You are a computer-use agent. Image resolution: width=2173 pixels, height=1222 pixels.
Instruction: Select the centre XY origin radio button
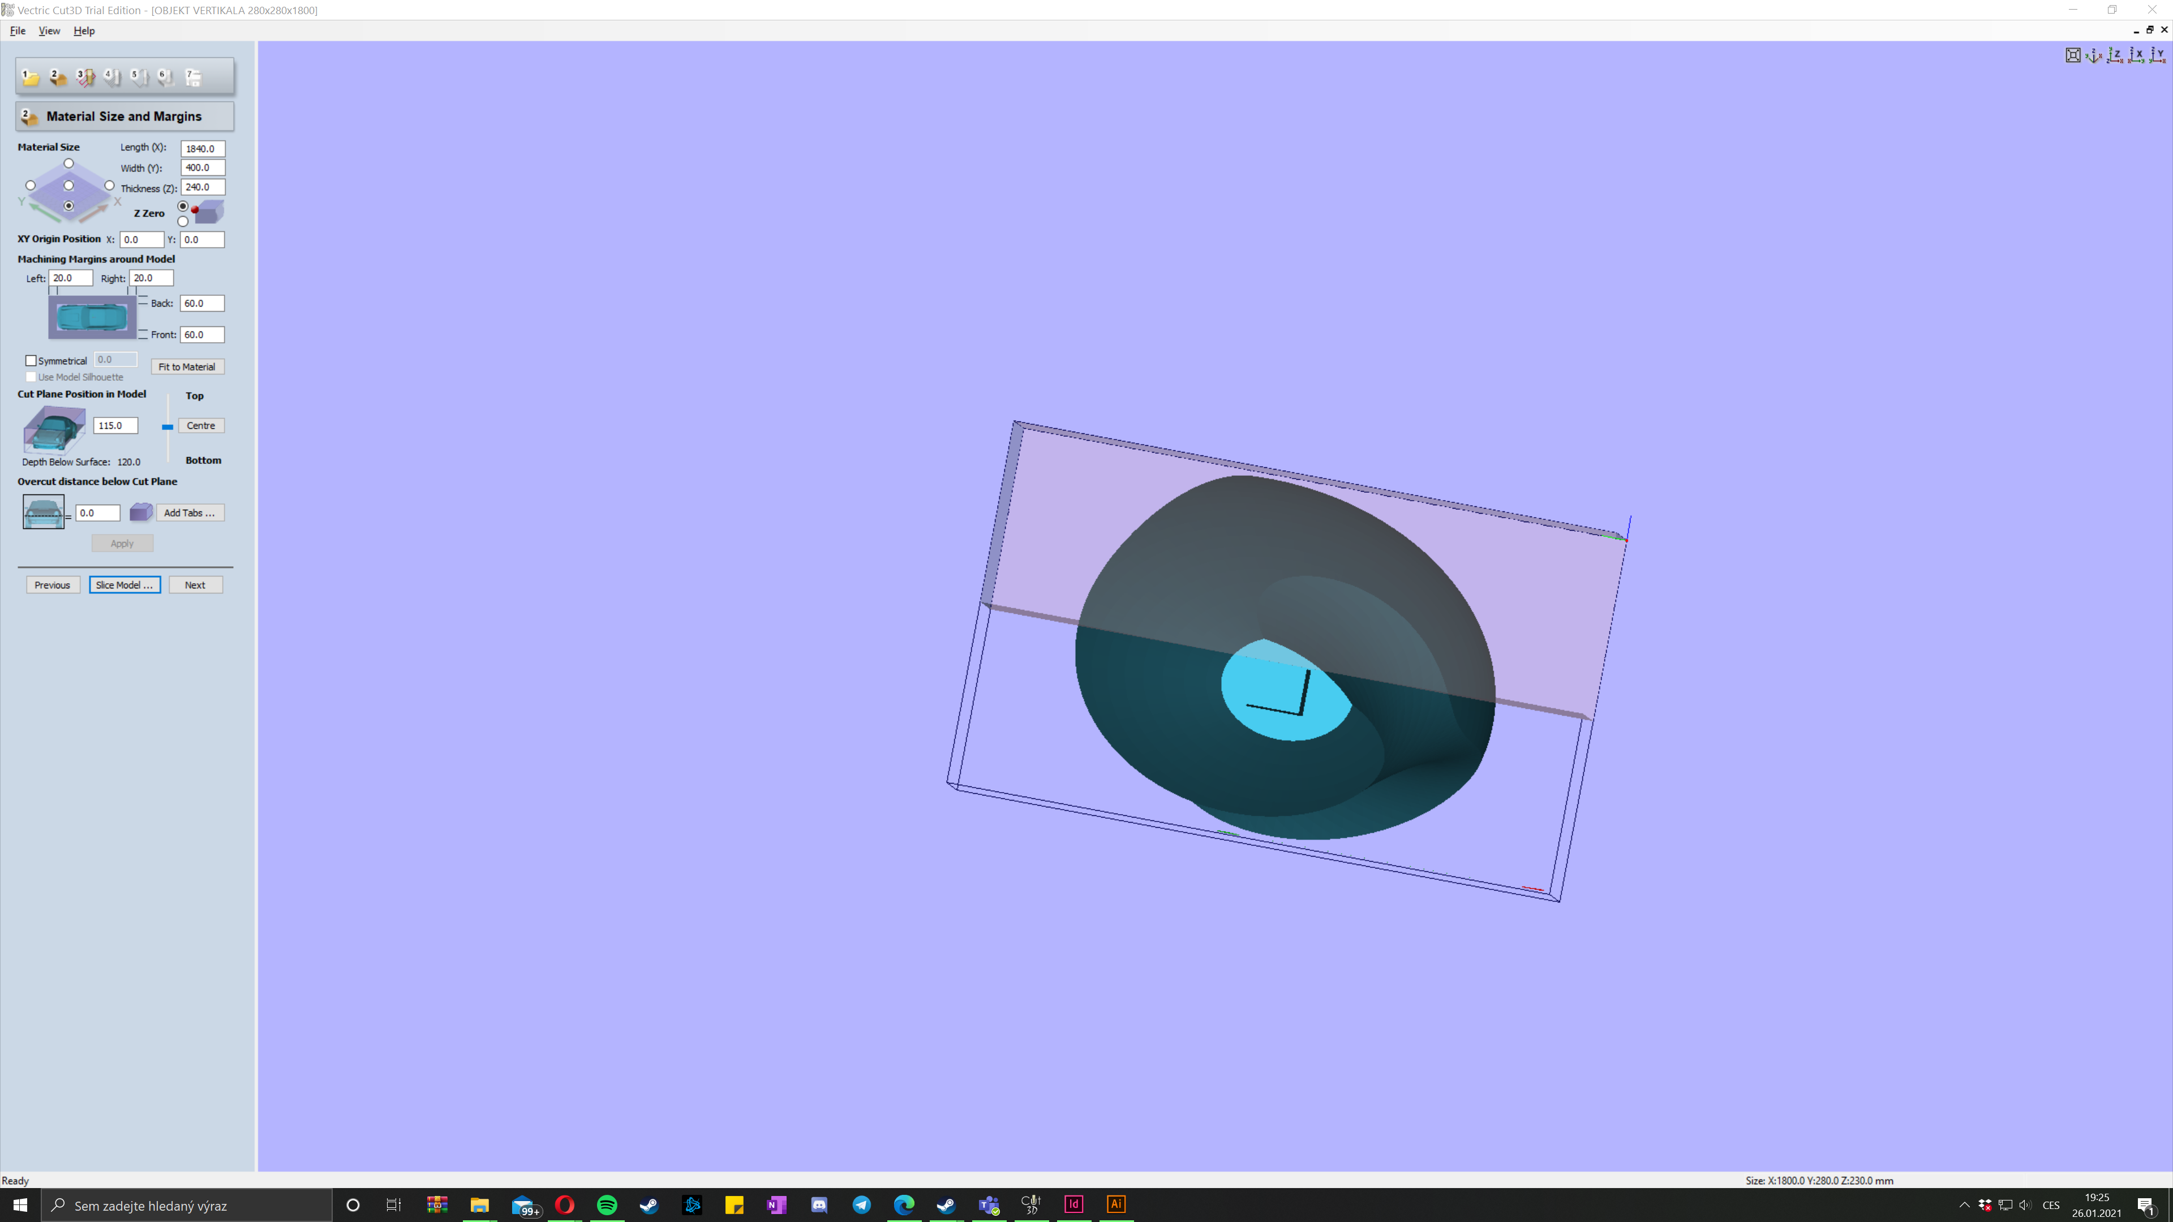click(69, 186)
